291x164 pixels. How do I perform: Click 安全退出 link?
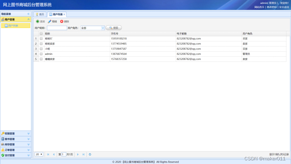[x=284, y=7]
